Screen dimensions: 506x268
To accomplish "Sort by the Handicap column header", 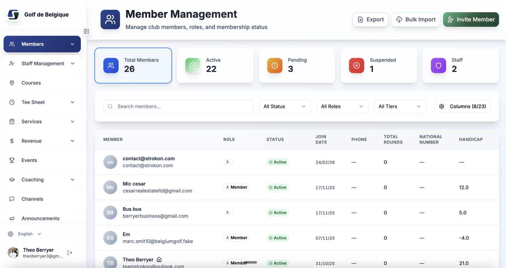I will point(471,139).
